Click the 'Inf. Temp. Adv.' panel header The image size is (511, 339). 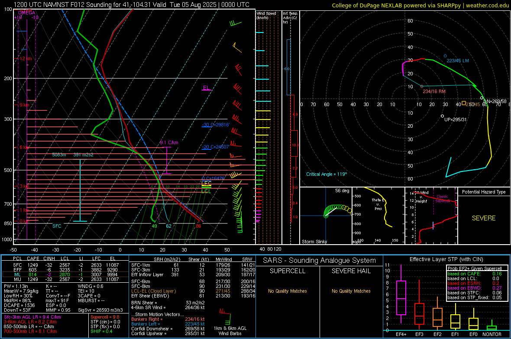pos(290,18)
